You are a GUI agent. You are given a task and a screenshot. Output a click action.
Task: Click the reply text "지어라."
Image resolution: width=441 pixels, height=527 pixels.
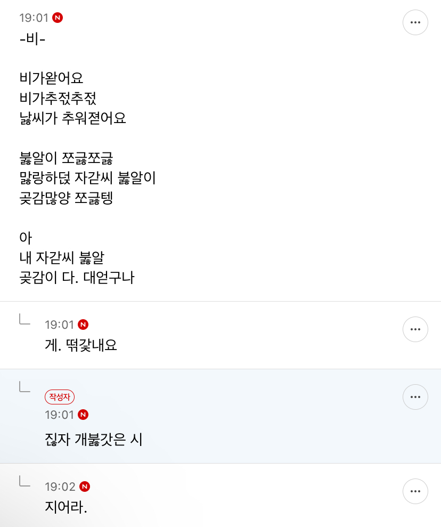click(x=66, y=507)
